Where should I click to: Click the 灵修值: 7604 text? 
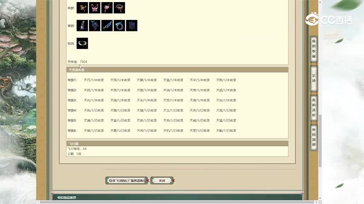point(77,62)
